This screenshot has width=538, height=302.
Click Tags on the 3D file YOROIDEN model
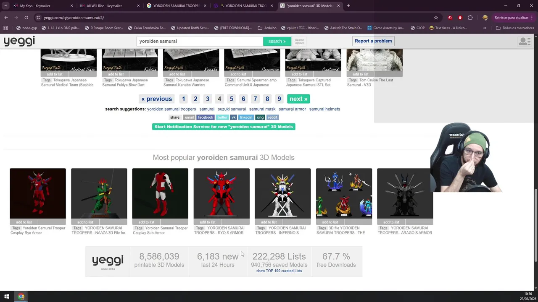pos(322,228)
